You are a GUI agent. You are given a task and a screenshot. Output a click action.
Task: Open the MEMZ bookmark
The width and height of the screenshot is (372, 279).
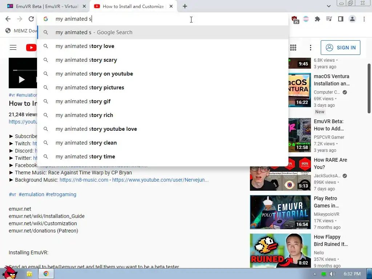[21, 31]
